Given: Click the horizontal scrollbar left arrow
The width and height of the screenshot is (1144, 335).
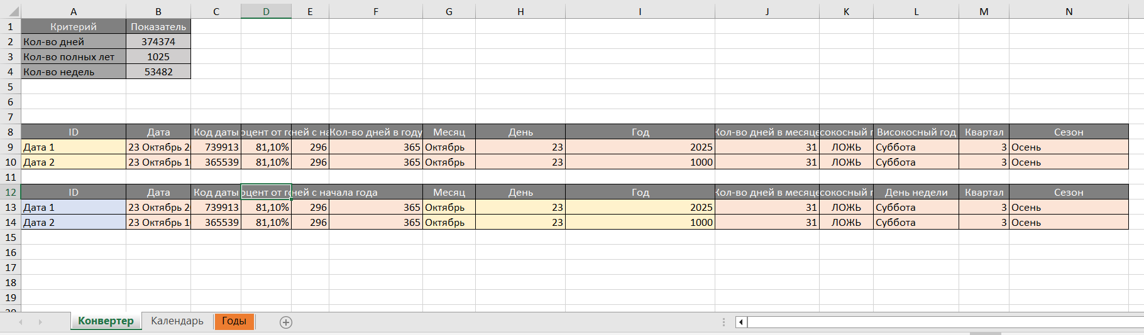Looking at the screenshot, I should pyautogui.click(x=741, y=322).
